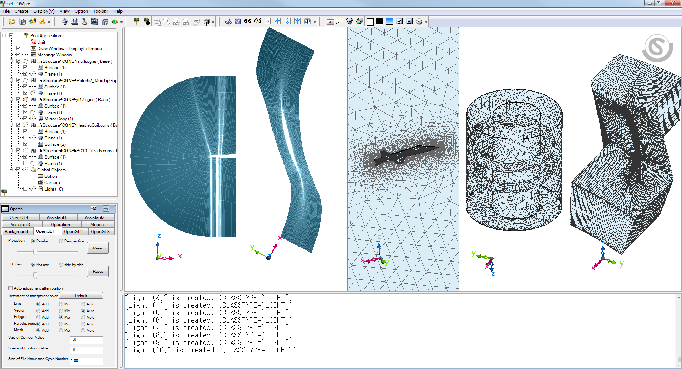This screenshot has height=369, width=682.
Task: Select Perspective projection radio button
Action: click(61, 241)
